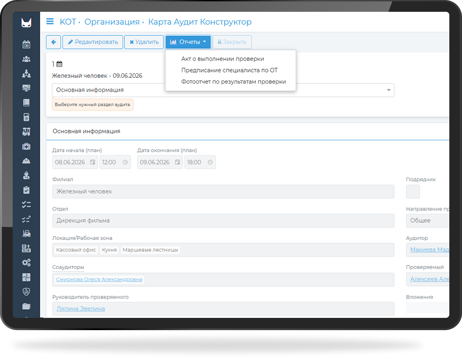The width and height of the screenshot is (462, 359).
Task: Open Смирнова Олеся Александровна link
Action: coord(99,279)
